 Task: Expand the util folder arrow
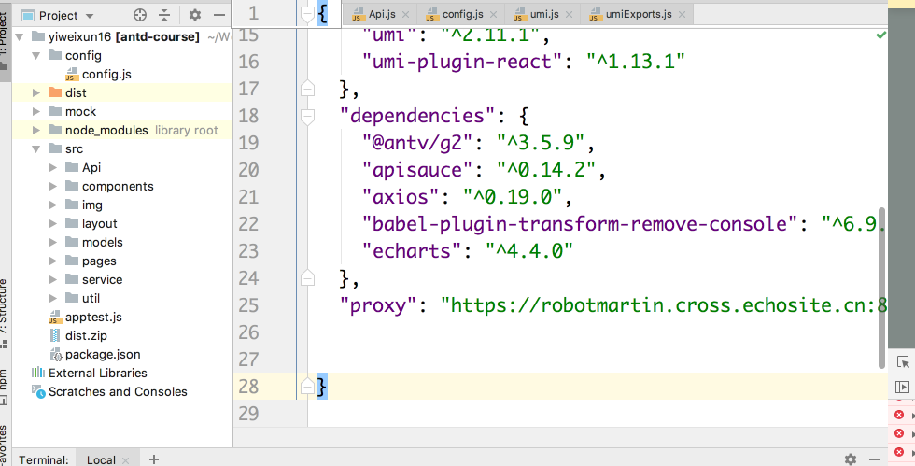pyautogui.click(x=53, y=299)
